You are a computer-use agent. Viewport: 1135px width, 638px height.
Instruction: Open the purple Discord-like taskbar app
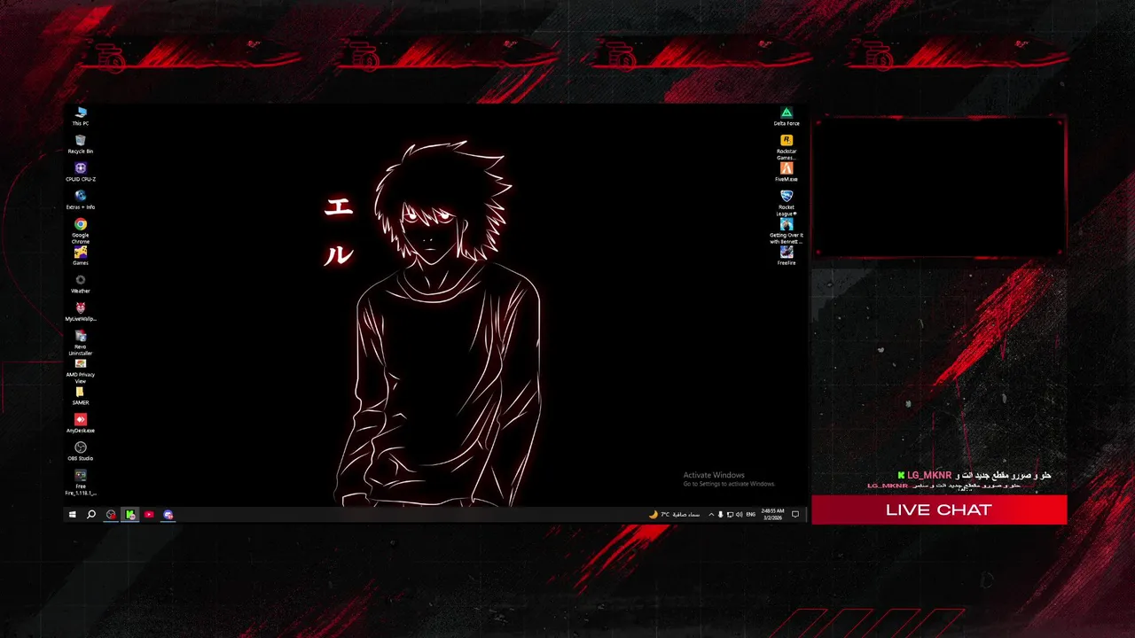point(168,514)
